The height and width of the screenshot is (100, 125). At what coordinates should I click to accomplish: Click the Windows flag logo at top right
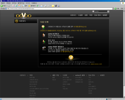[x=123, y=3]
